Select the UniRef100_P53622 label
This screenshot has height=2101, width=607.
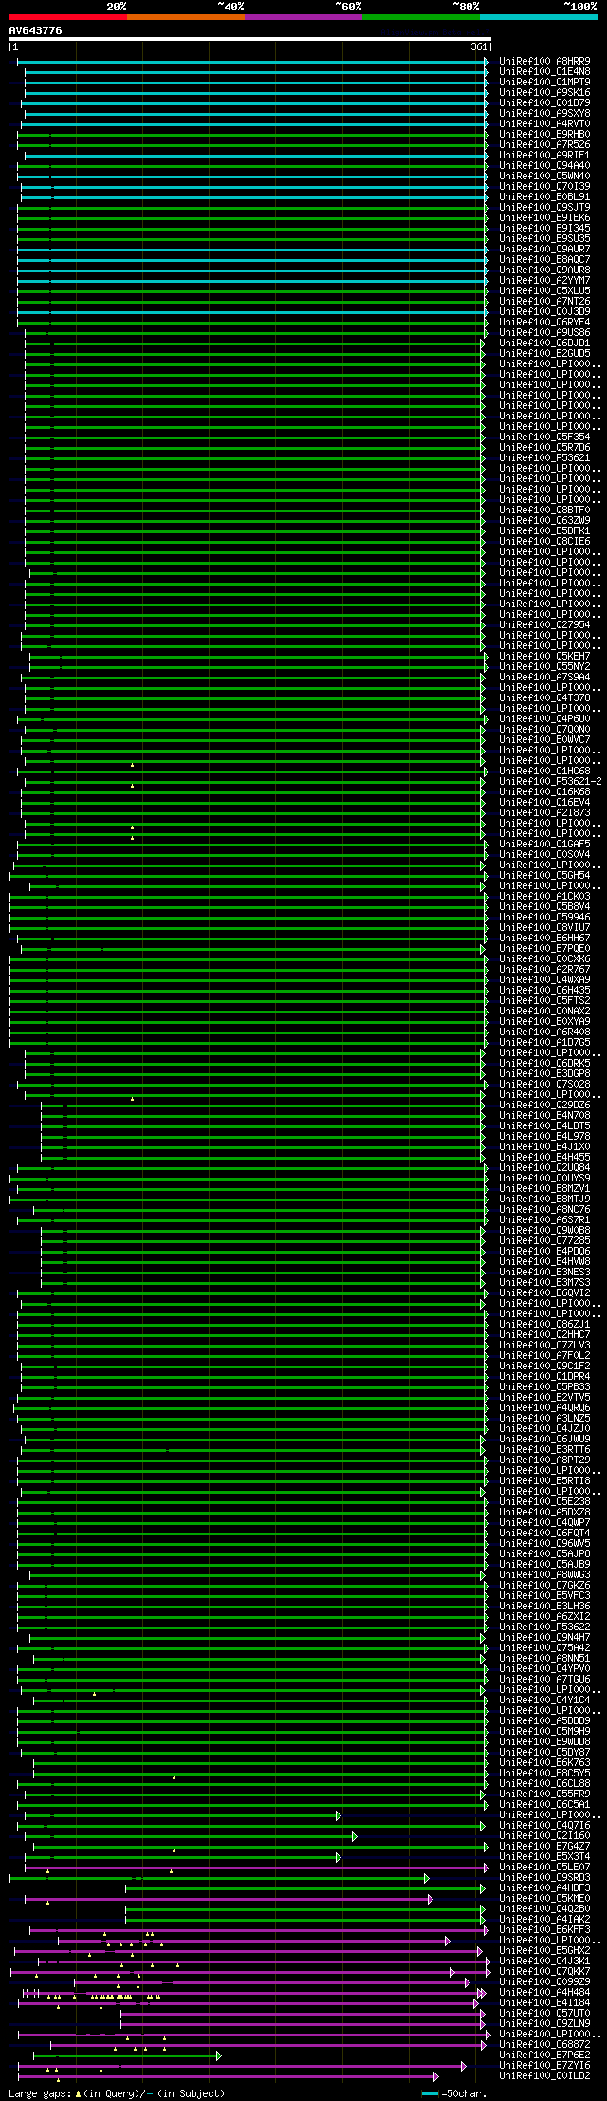[x=544, y=1627]
